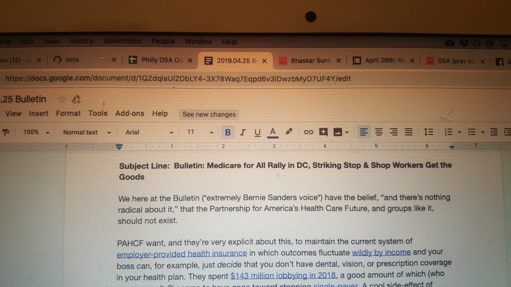Screen dimensions: 511x287
Task: Select left align
Action: pos(363,132)
